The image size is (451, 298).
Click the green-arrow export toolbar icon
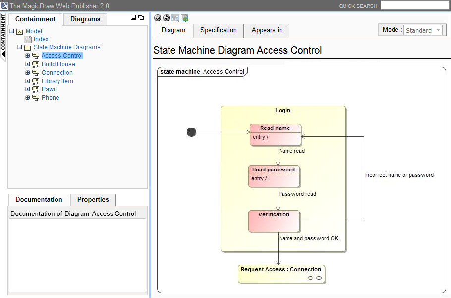click(x=184, y=18)
